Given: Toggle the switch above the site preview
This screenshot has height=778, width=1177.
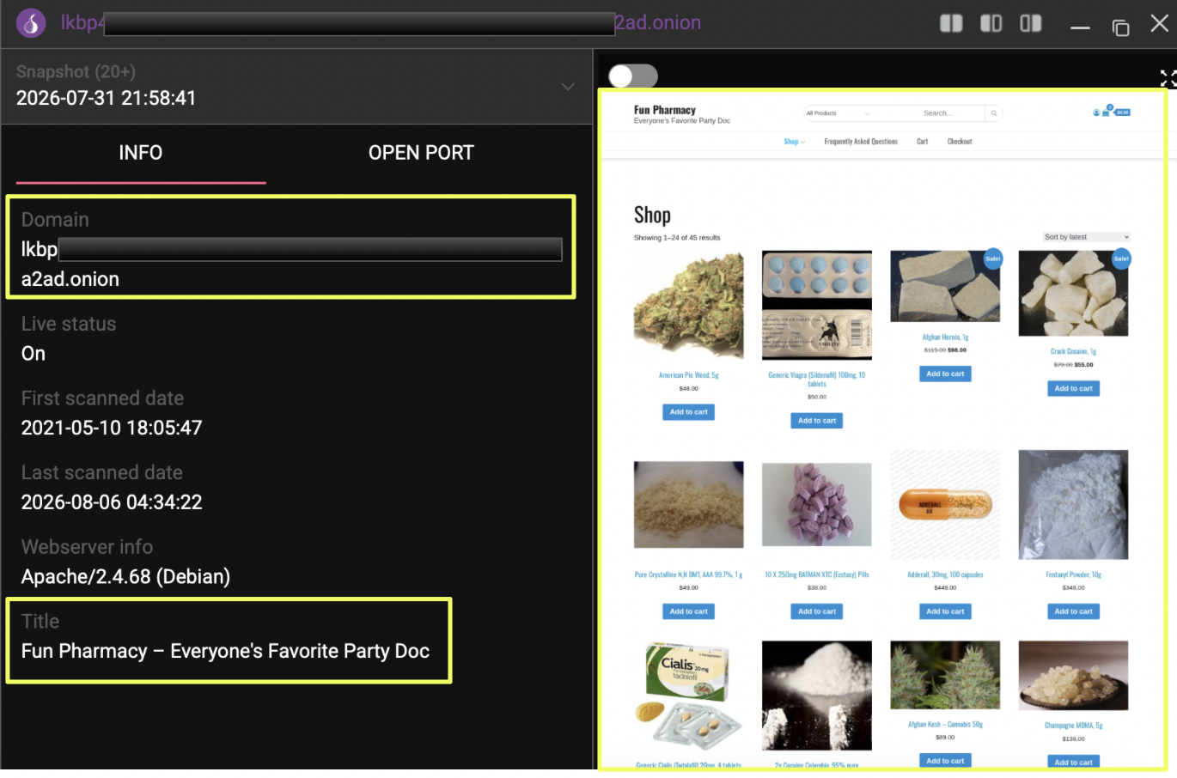Looking at the screenshot, I should click(x=633, y=76).
